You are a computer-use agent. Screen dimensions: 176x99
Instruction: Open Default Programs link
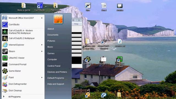tap(56, 78)
